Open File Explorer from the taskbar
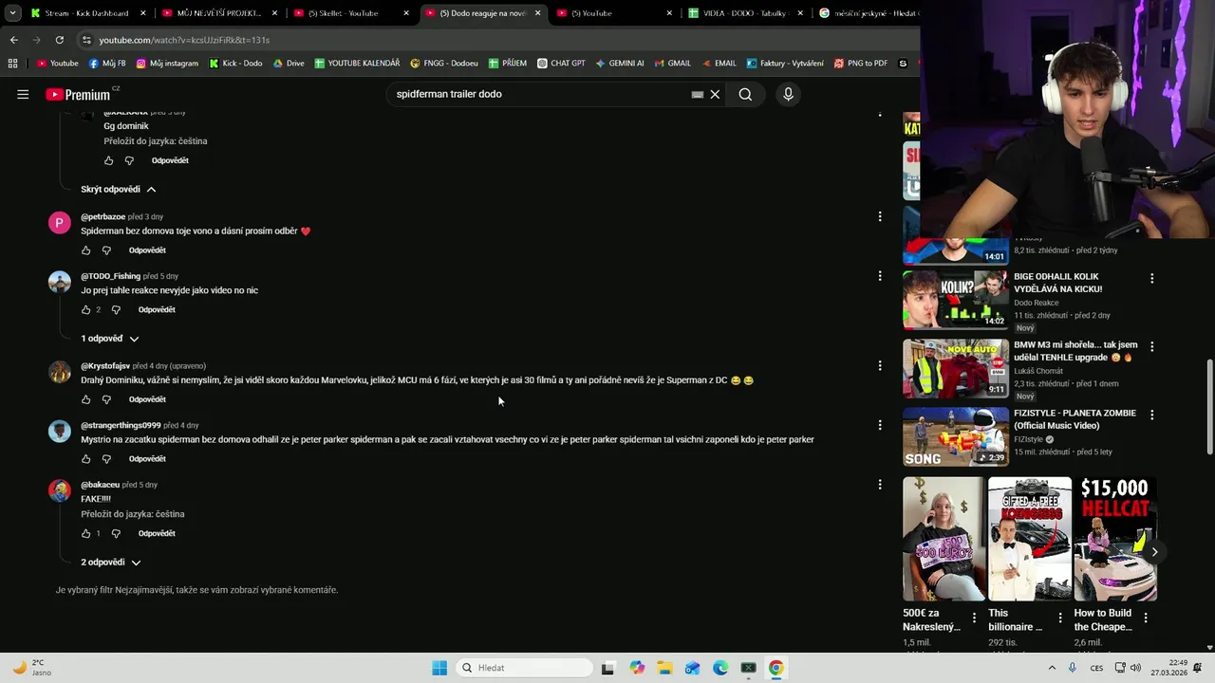 pyautogui.click(x=664, y=668)
